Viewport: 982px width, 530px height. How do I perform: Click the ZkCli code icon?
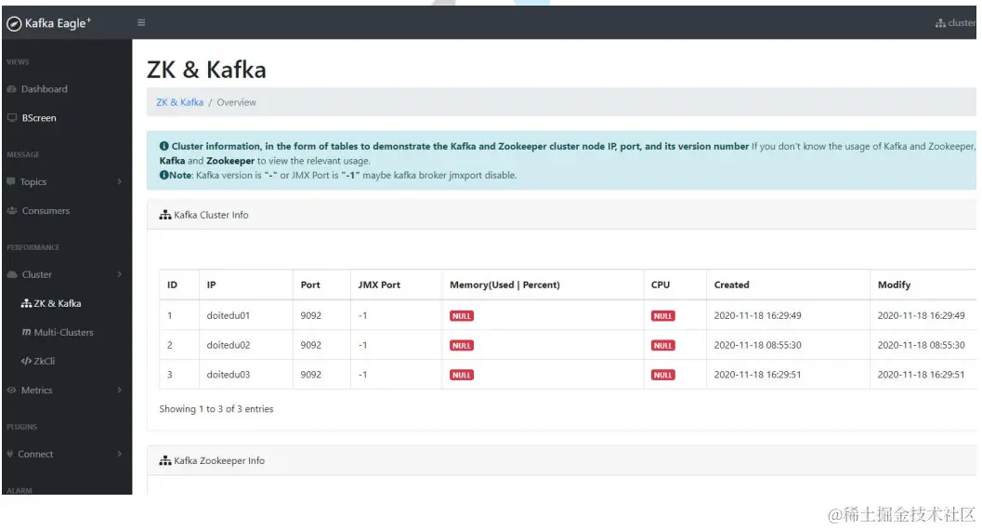(26, 361)
